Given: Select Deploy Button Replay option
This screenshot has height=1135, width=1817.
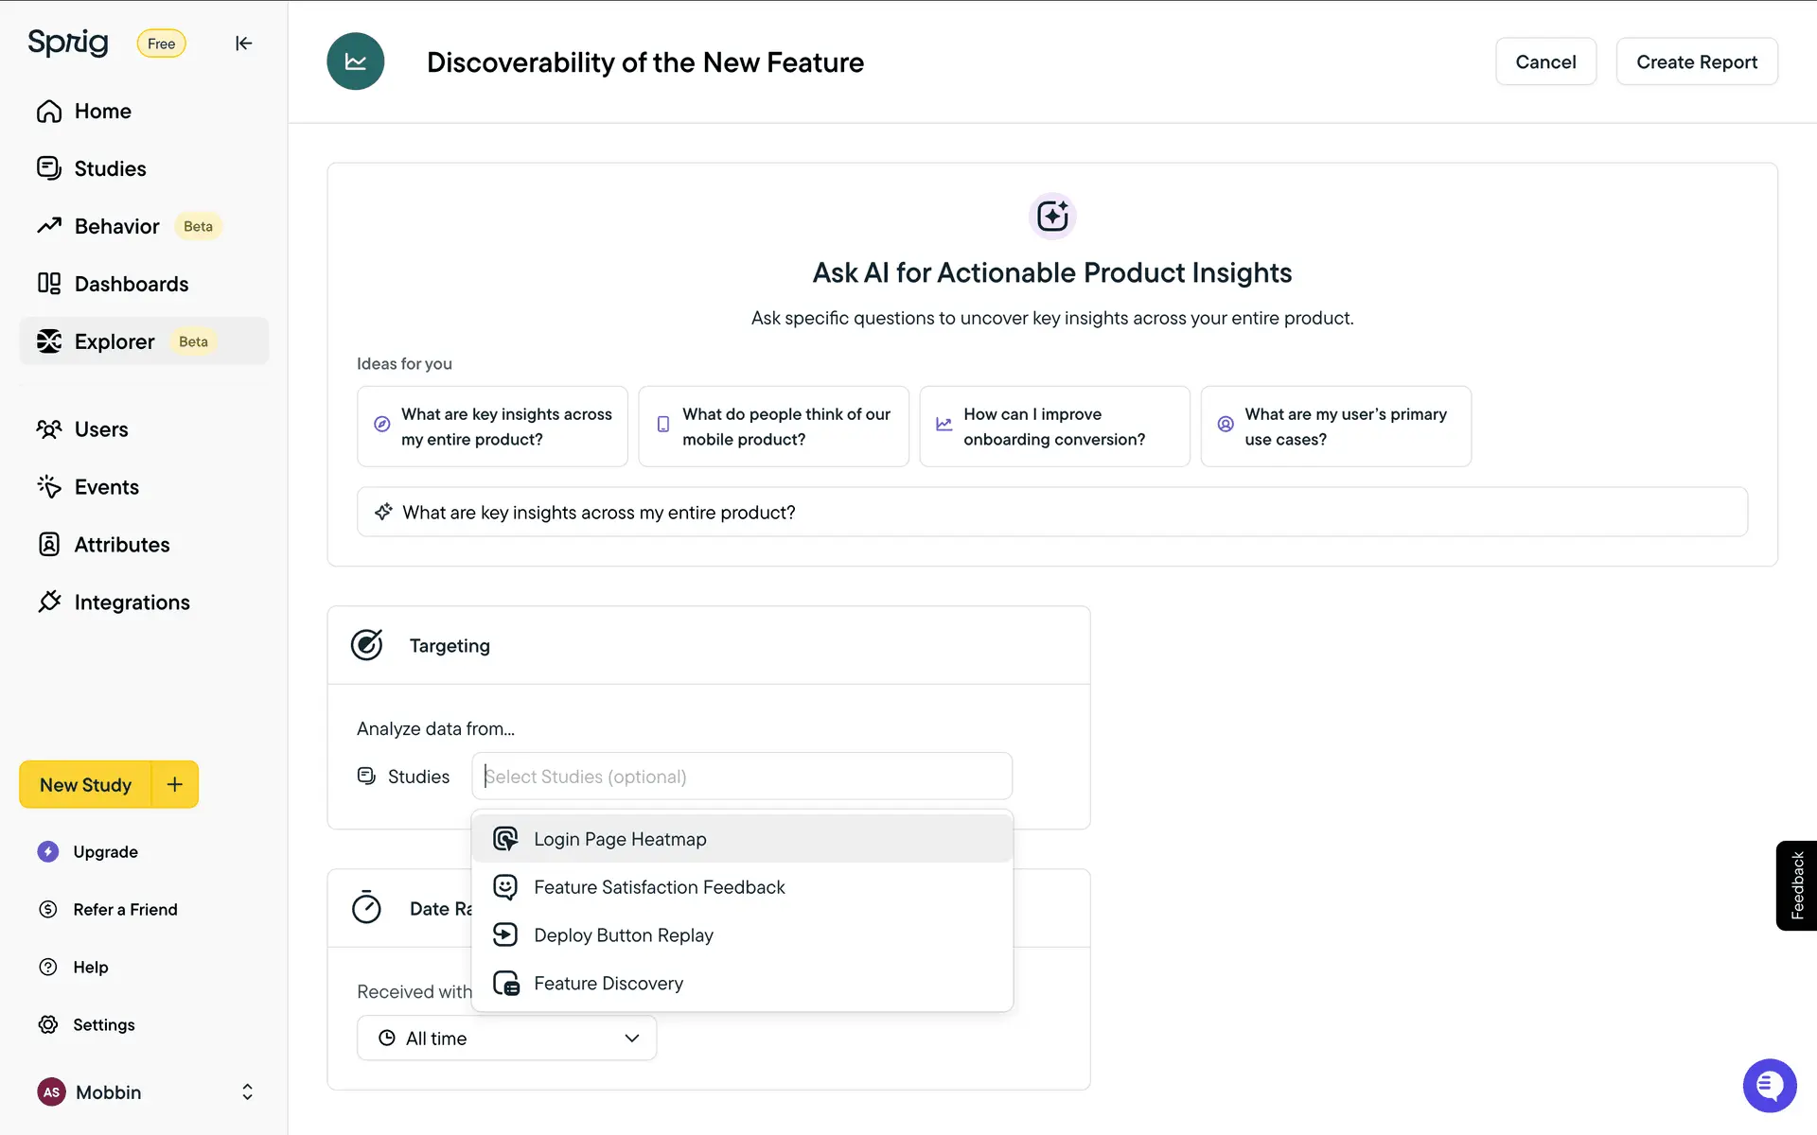Looking at the screenshot, I should (x=623, y=934).
